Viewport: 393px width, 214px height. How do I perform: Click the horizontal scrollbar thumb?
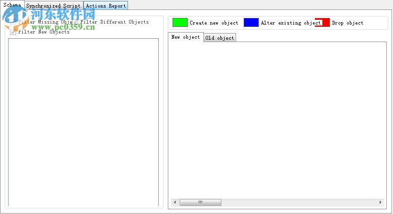tap(201, 202)
